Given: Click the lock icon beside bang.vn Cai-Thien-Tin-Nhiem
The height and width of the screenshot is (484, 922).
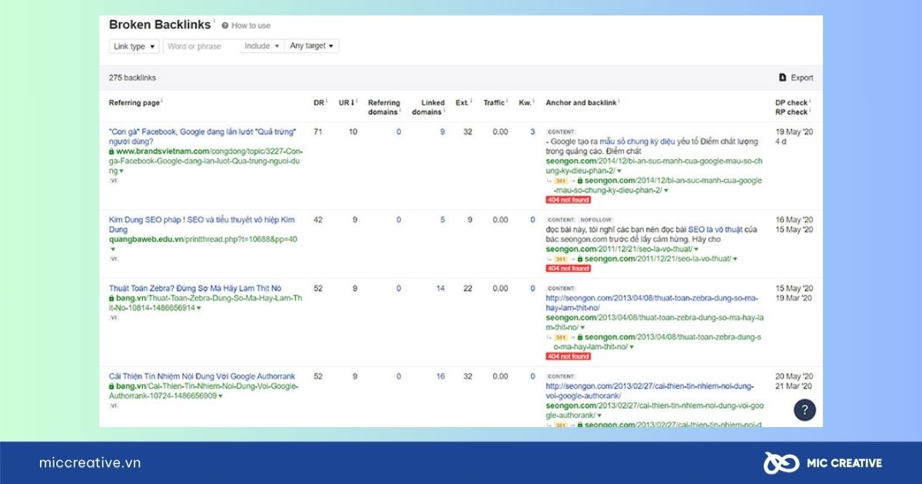Looking at the screenshot, I should coord(111,386).
